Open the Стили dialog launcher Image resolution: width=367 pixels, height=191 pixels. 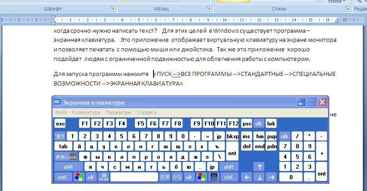click(x=347, y=9)
